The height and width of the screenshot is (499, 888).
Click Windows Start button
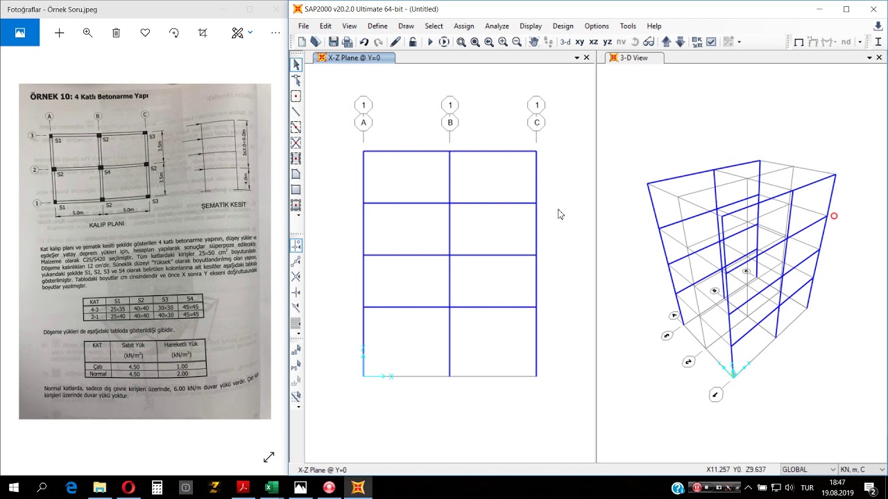(x=14, y=488)
